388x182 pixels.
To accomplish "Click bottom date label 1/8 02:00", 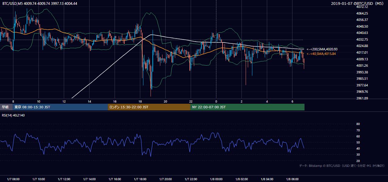I will [x=241, y=180].
